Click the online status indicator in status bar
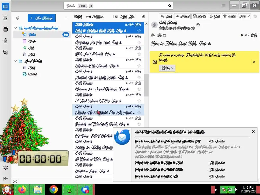260x195 pixels. point(15,181)
